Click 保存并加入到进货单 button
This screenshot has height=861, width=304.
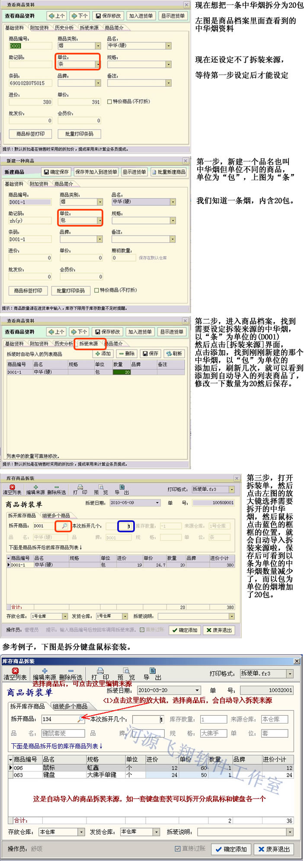coord(96,172)
